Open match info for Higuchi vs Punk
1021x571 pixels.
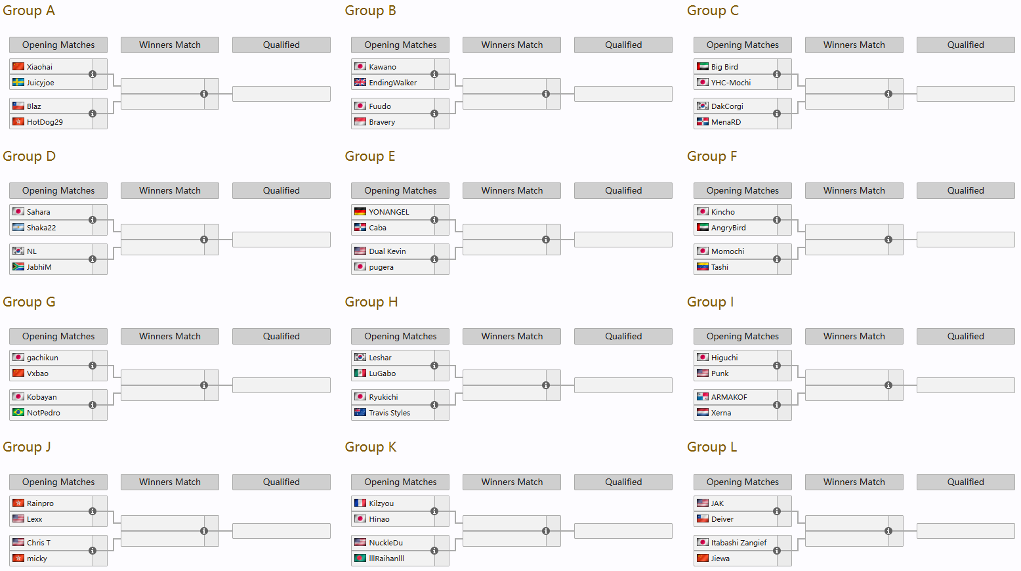coord(777,366)
